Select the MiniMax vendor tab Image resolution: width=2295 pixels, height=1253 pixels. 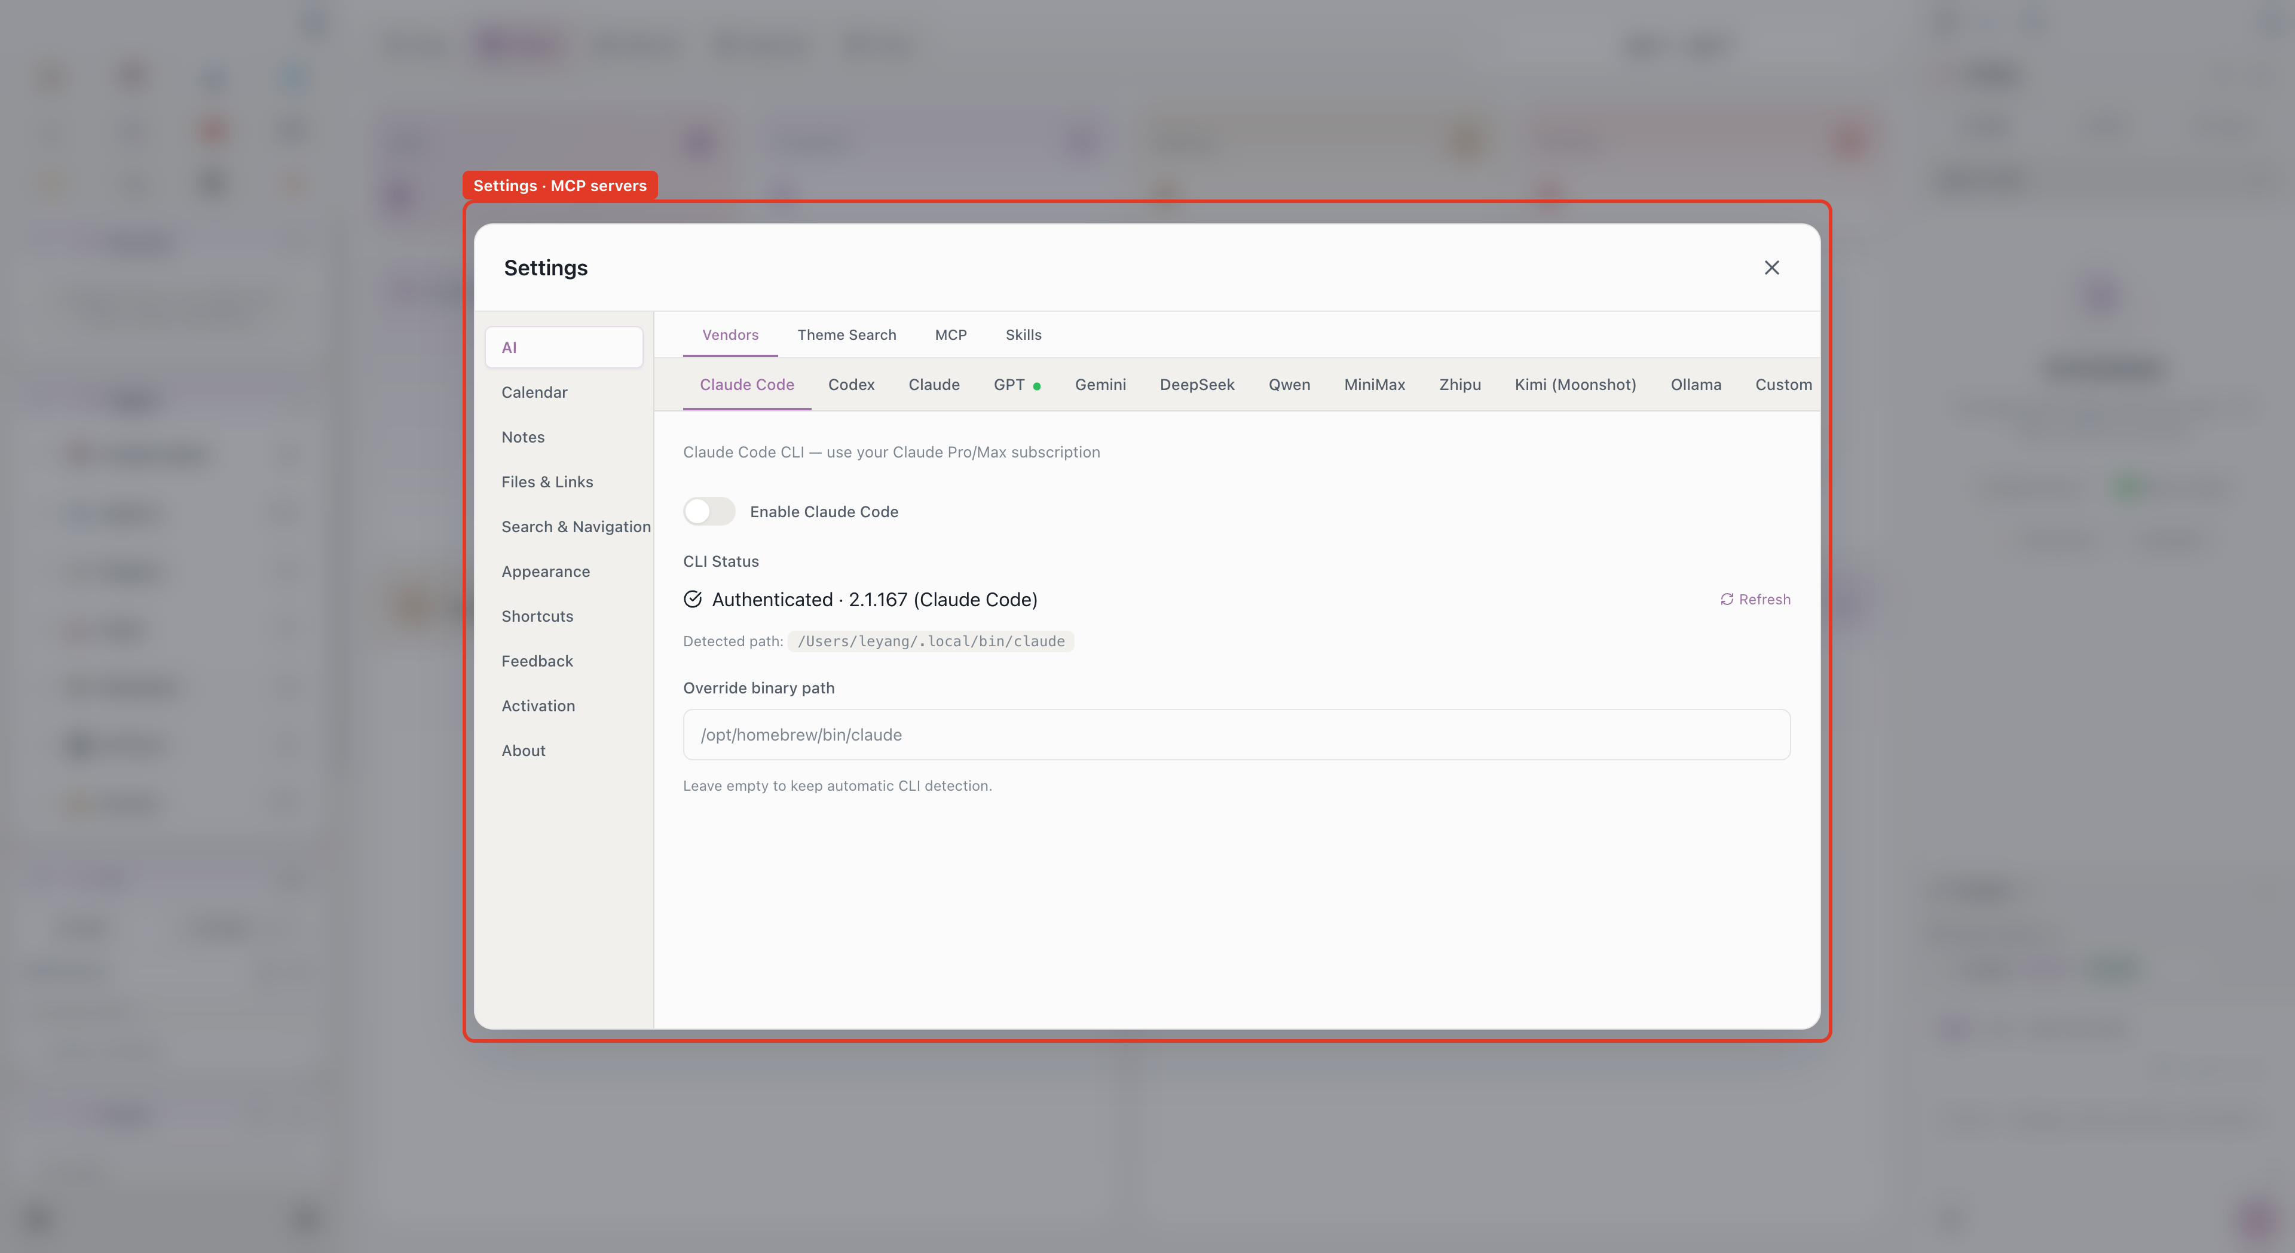pos(1374,385)
